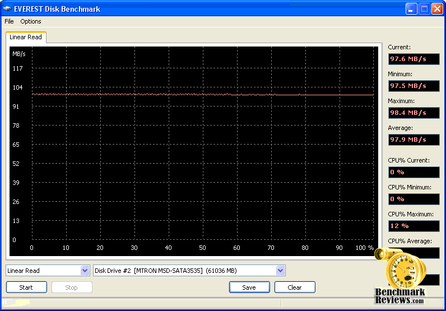
Task: Click the CPU% Maximum: label
Action: (x=411, y=214)
